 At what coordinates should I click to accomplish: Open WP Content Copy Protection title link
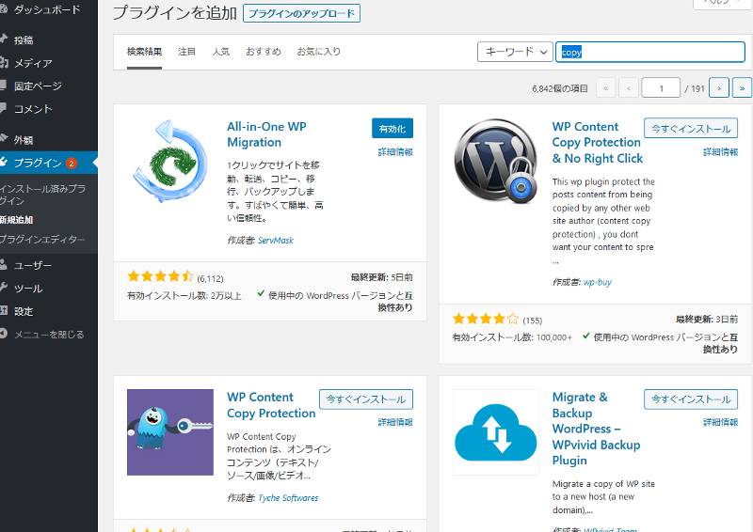271,405
